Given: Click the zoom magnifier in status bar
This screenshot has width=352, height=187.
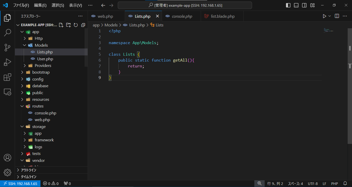Looking at the screenshot, I should point(259,184).
